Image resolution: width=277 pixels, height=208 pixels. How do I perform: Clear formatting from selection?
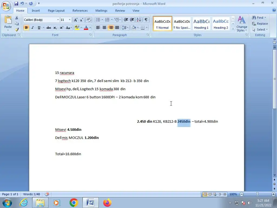[x=88, y=20]
